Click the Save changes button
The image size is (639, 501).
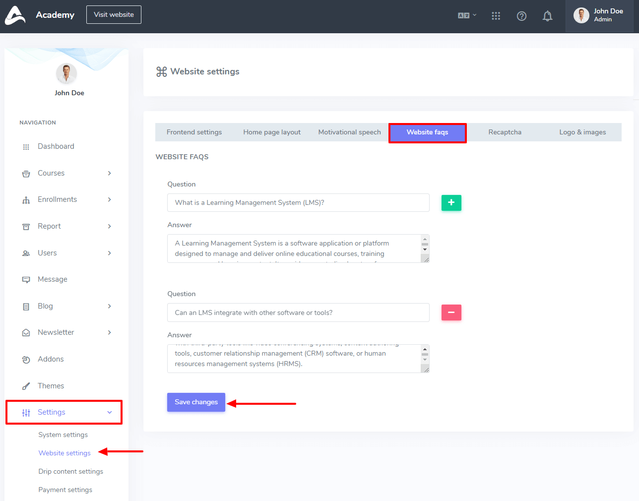tap(196, 402)
